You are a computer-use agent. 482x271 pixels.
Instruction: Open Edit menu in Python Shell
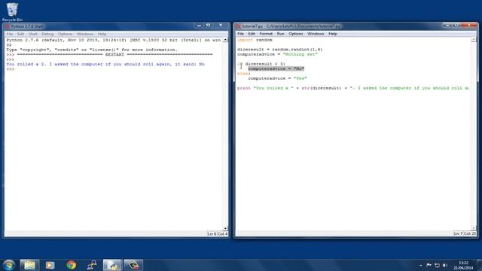click(x=20, y=34)
